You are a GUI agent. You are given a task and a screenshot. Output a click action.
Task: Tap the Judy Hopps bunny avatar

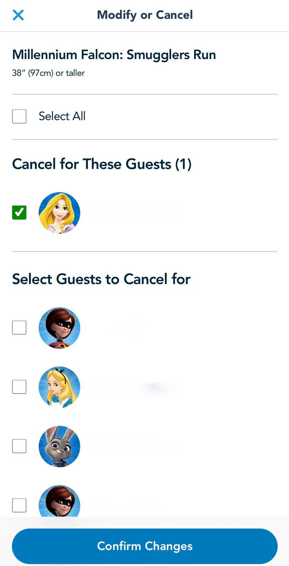click(x=59, y=446)
